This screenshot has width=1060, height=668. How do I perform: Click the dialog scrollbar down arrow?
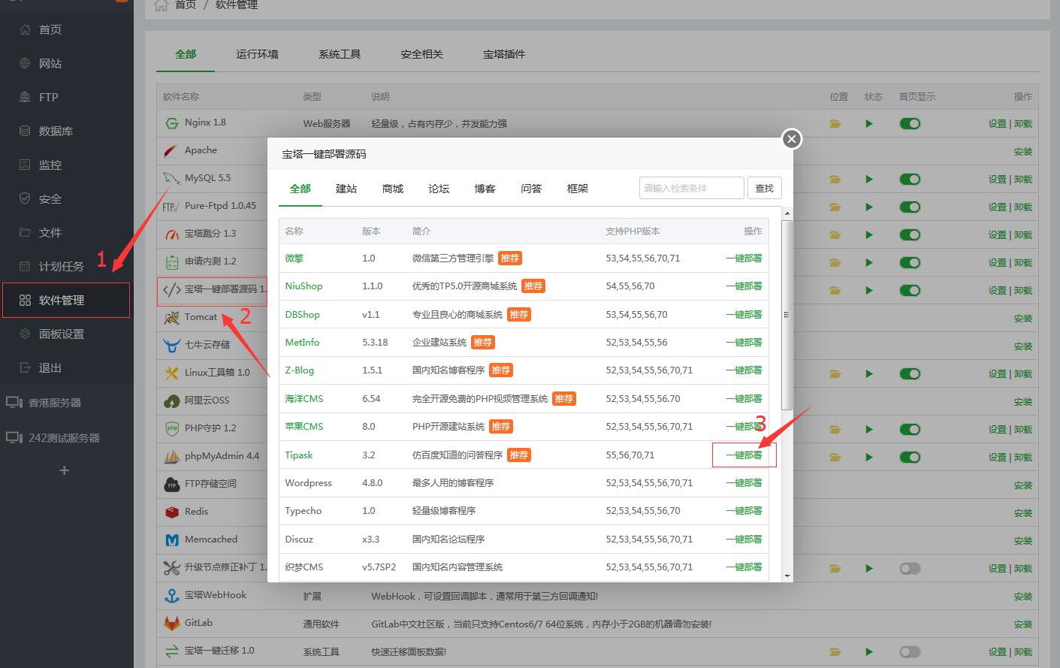point(787,576)
